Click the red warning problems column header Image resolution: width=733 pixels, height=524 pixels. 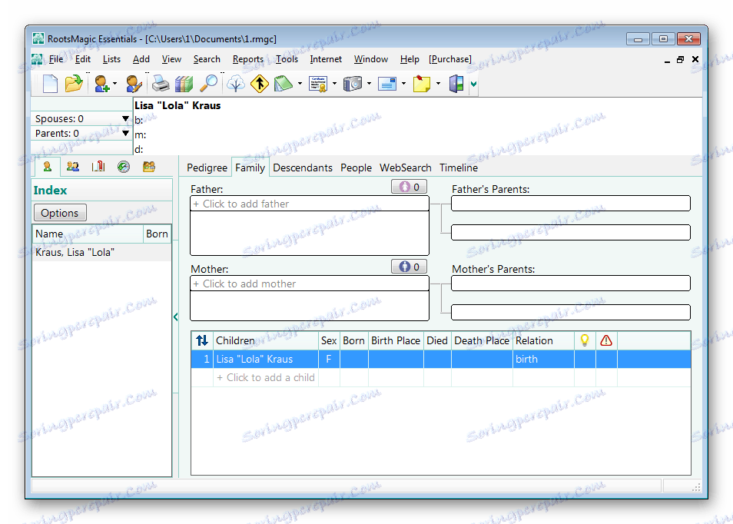point(606,340)
